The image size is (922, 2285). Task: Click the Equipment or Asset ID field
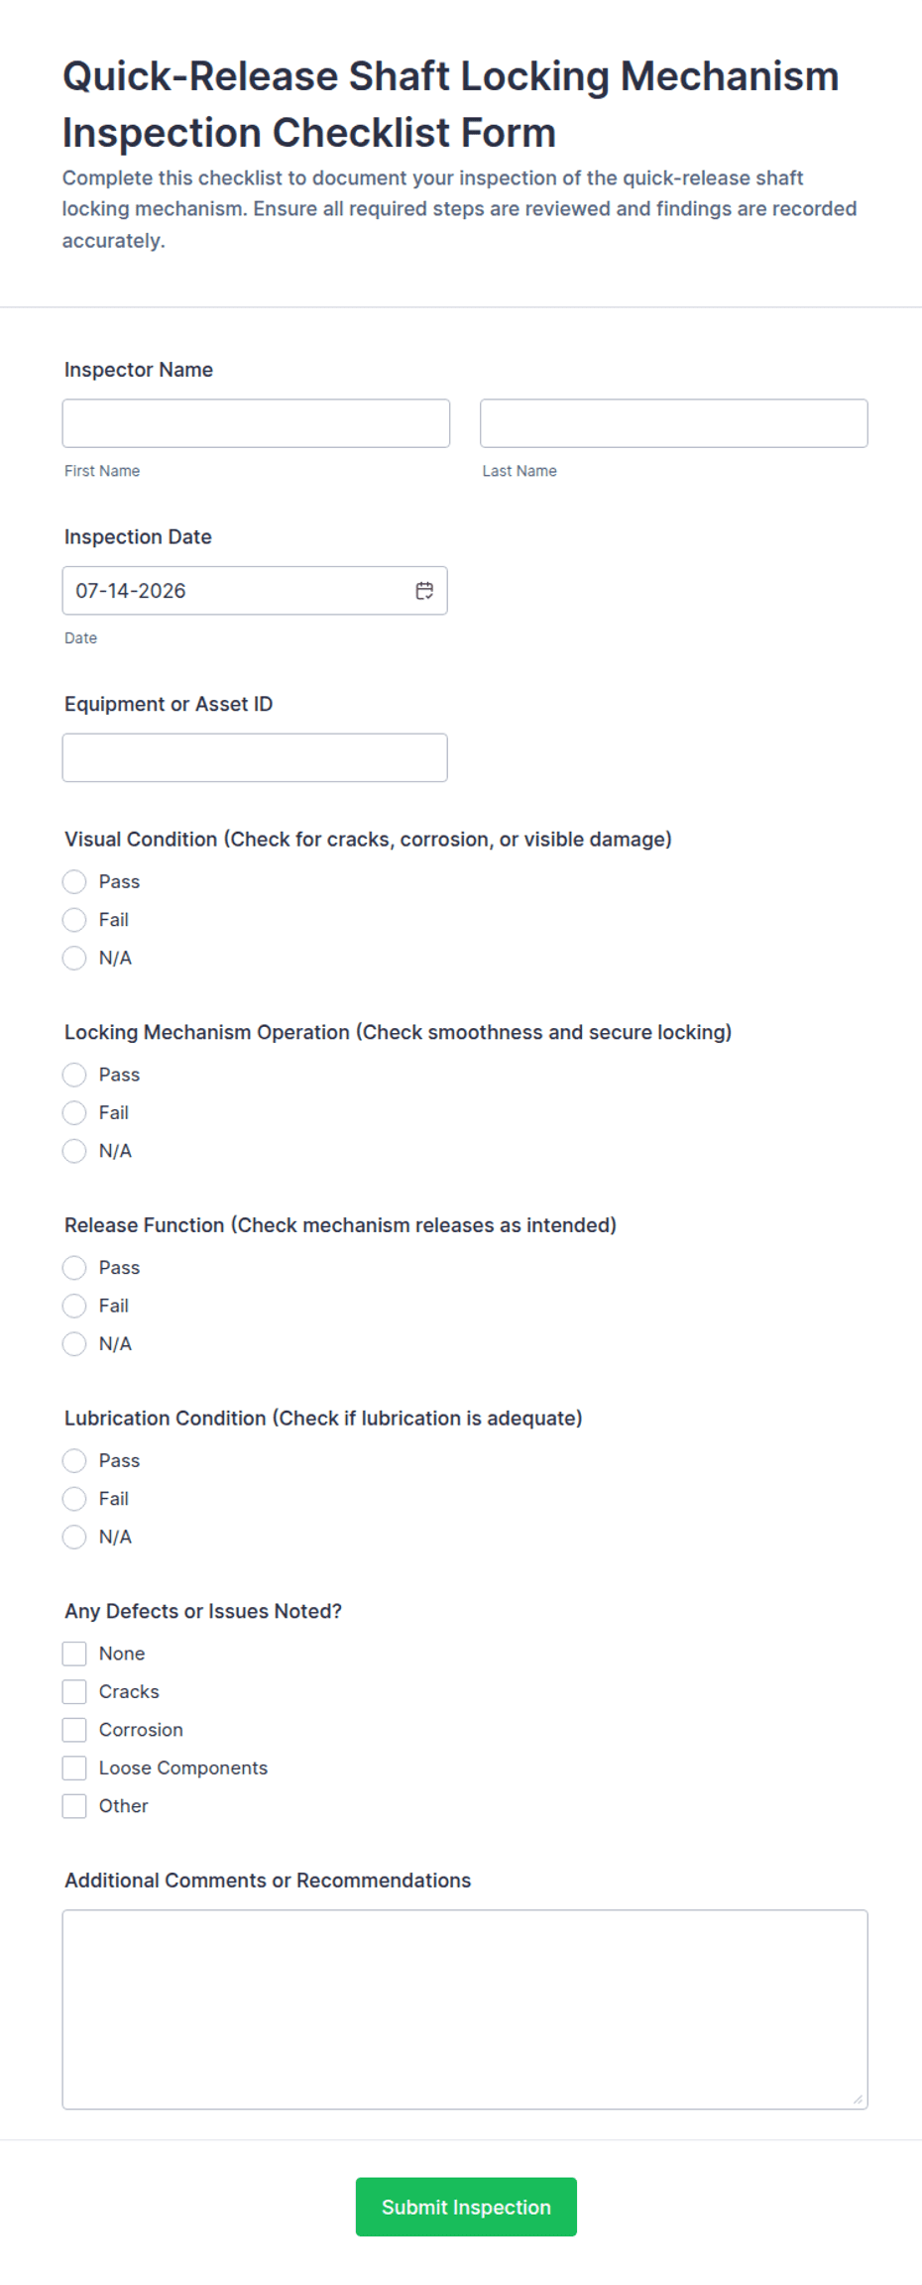[255, 758]
